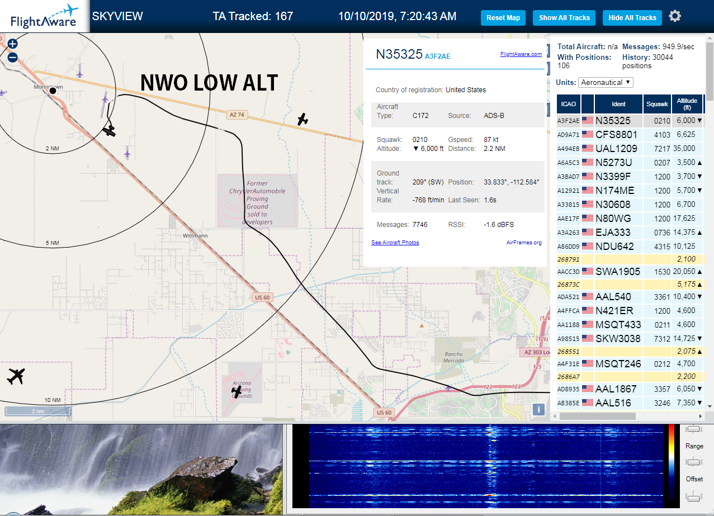
Task: Adjust the slider above the Range label
Action: coord(694,429)
